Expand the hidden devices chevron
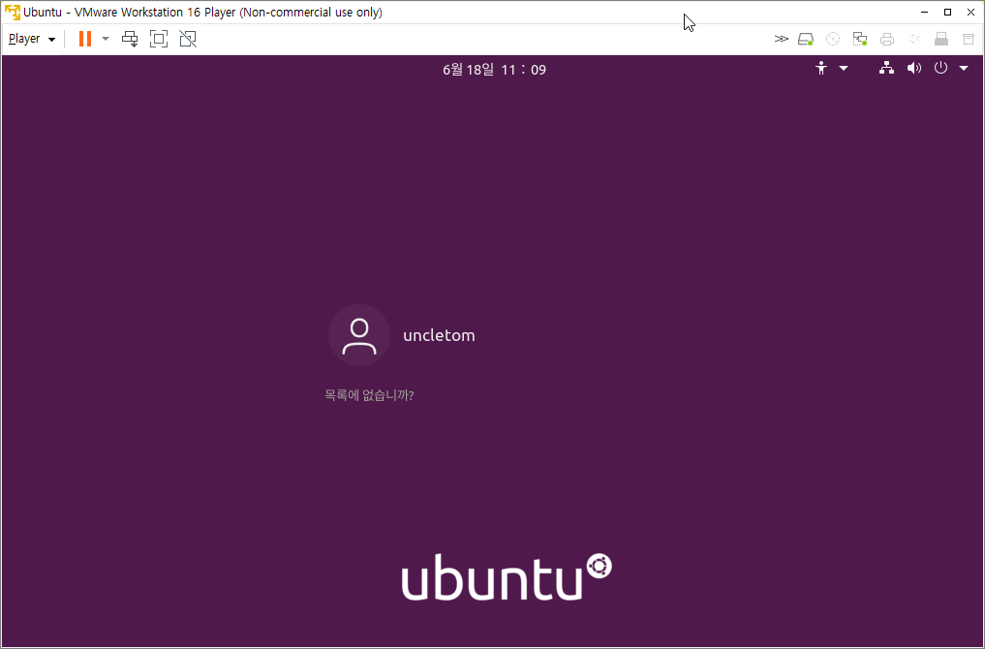985x649 pixels. pos(781,39)
